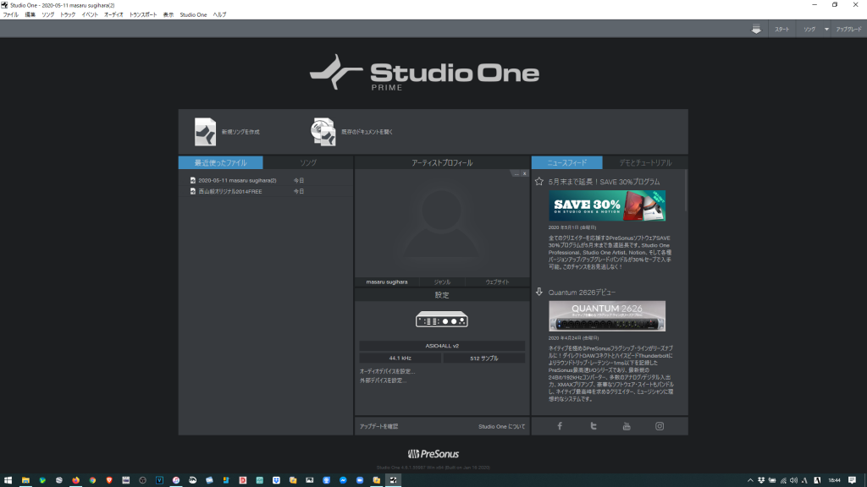
Task: Open the volume control in system tray
Action: coord(793,480)
